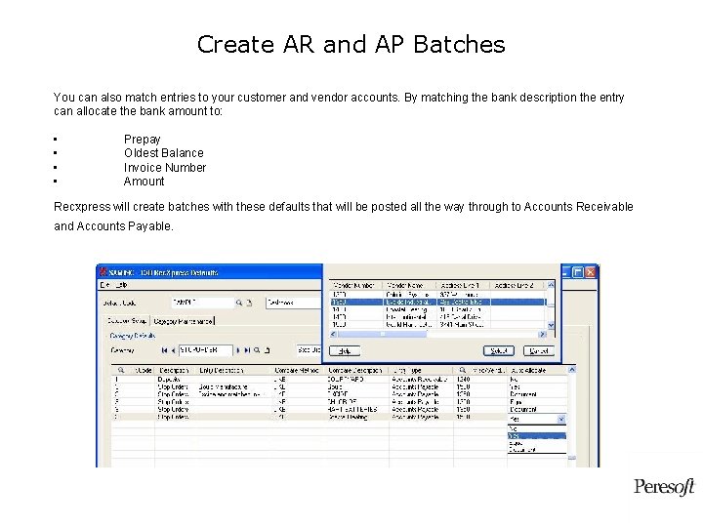Click the Cancel button in vendor finder
This screenshot has height=527, width=703.
(x=538, y=351)
